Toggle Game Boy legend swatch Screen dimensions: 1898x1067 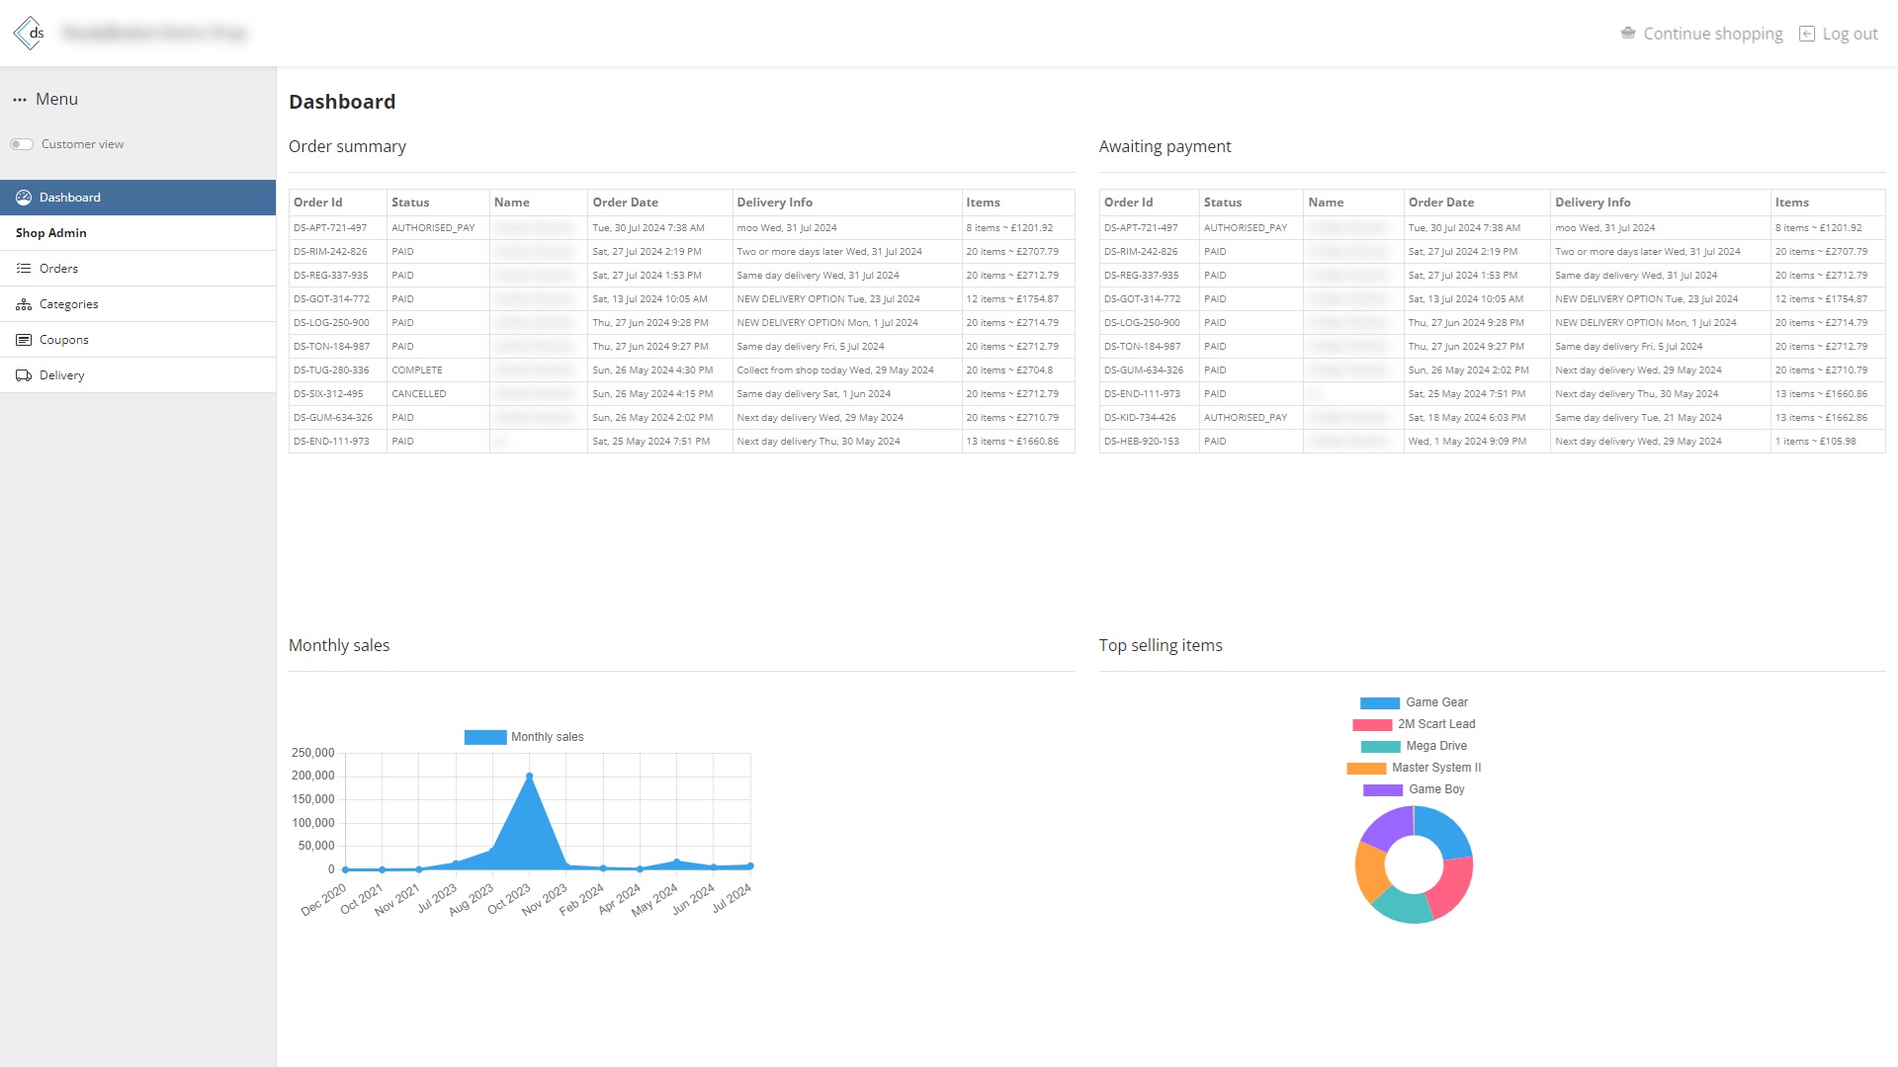coord(1383,790)
